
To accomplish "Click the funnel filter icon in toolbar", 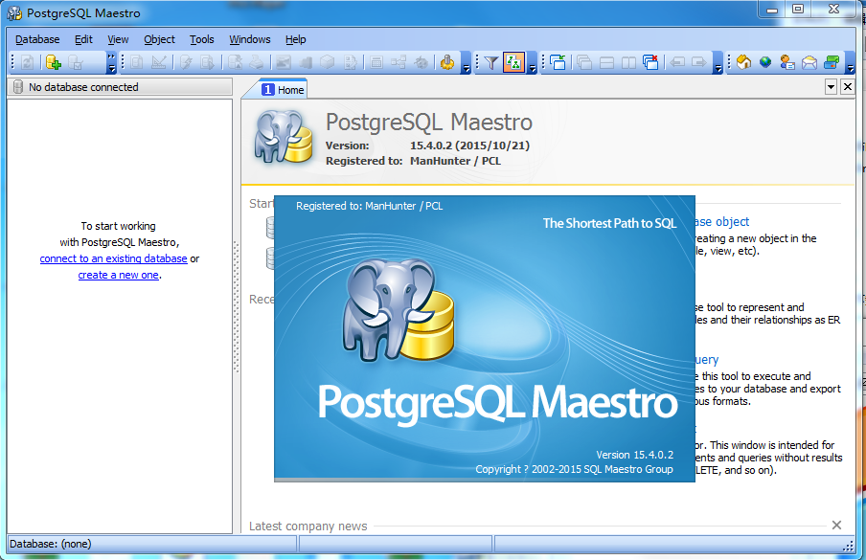I will (x=490, y=62).
